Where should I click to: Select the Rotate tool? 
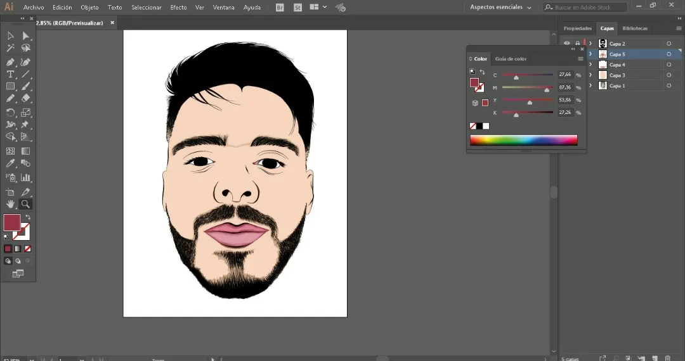[11, 113]
